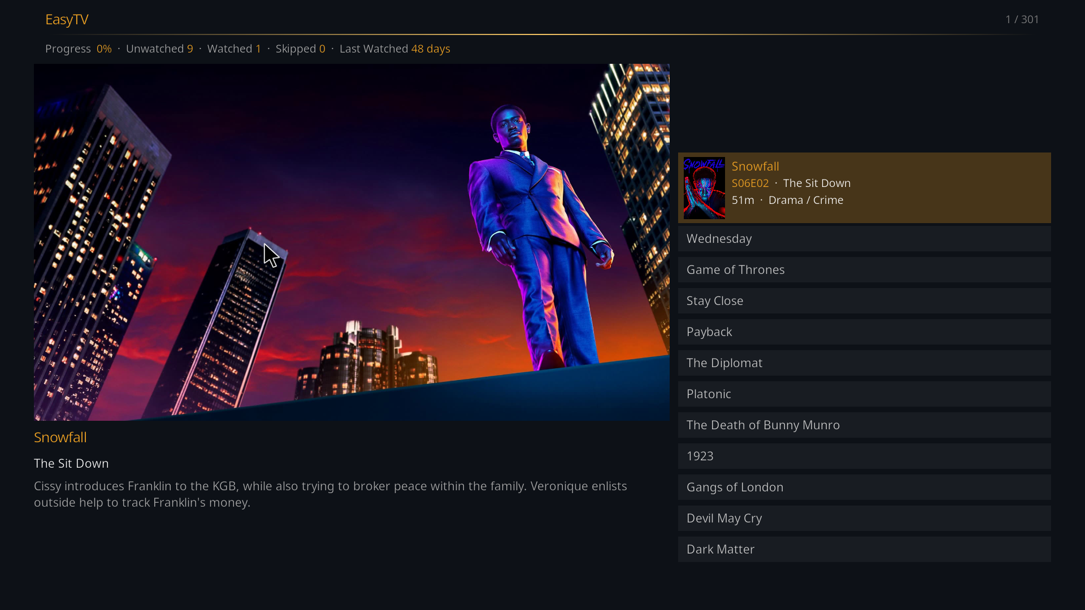Screen dimensions: 1085x610
Task: Click the Snowfall fanart image
Action: (x=351, y=242)
